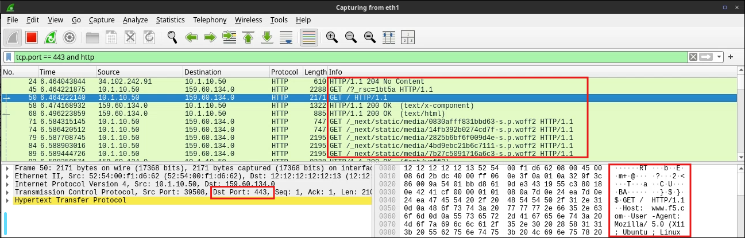Select packet 24 HTTP/1.1 204 No Content
Image resolution: width=745 pixels, height=238 pixels.
pos(370,81)
